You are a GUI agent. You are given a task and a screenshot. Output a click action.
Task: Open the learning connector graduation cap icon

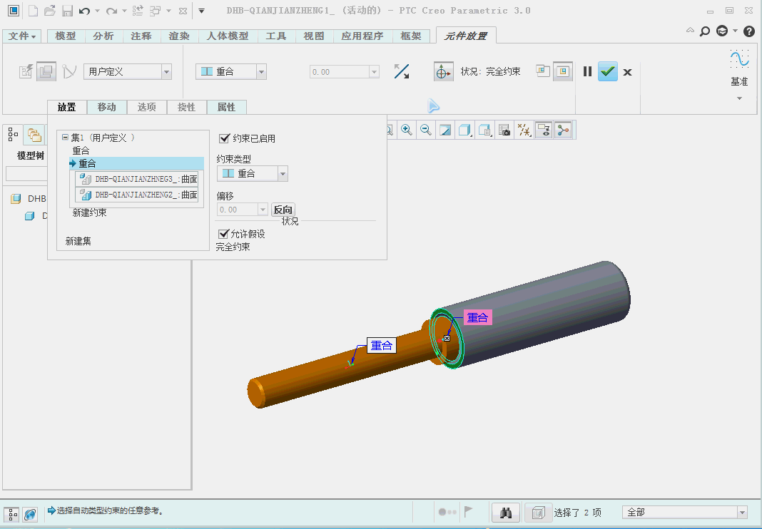pyautogui.click(x=723, y=31)
